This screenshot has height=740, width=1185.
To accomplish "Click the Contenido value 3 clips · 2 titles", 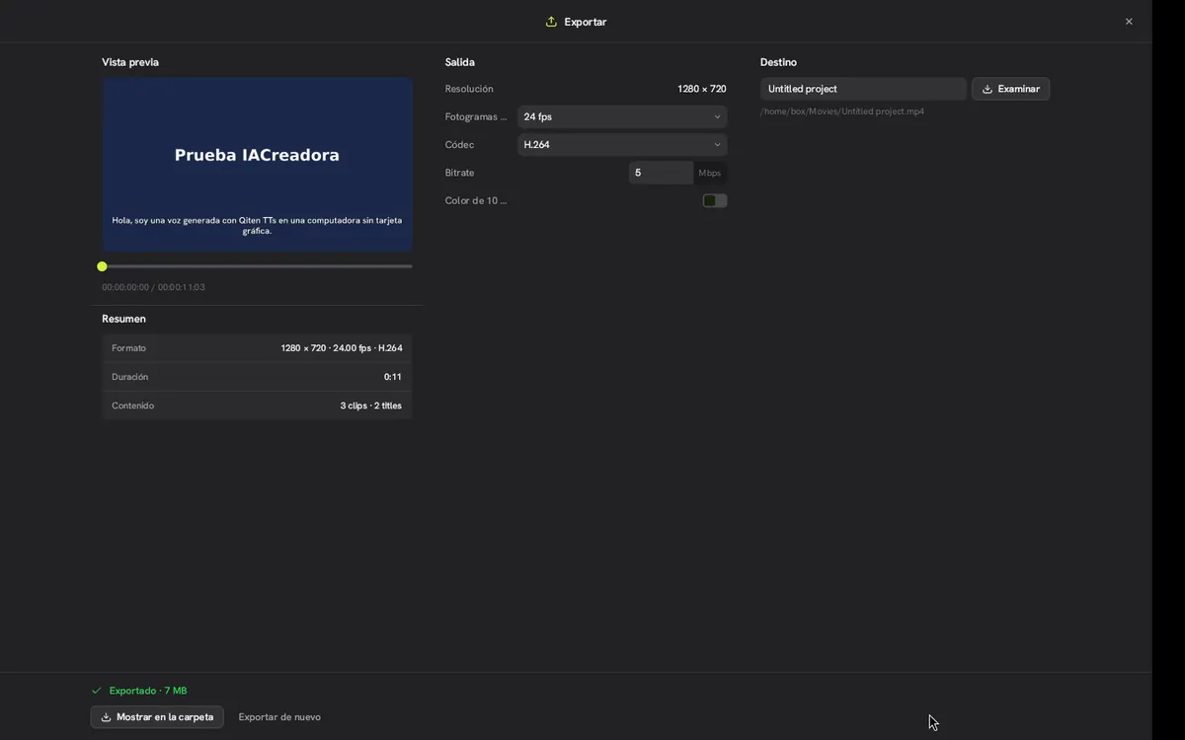I will (x=371, y=406).
